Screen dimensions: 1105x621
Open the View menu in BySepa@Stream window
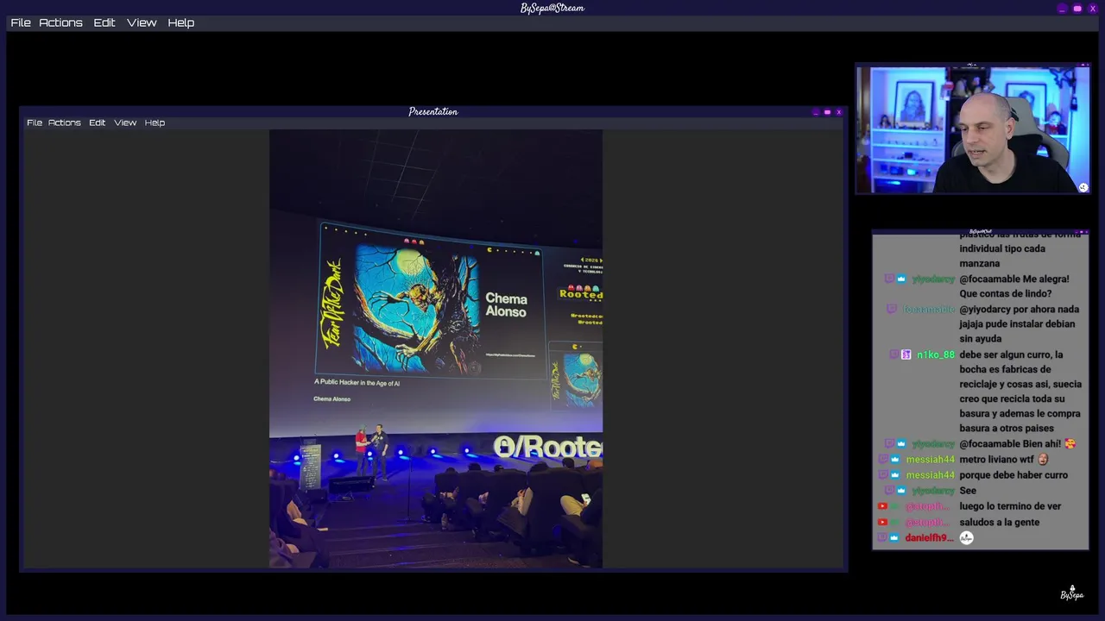(x=142, y=22)
